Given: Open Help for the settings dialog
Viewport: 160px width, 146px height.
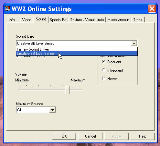Looking at the screenshot, I should tap(143, 136).
